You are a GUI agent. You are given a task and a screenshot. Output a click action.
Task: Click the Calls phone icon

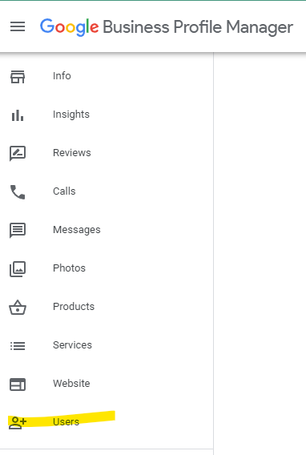pos(18,192)
